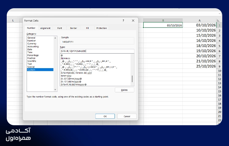The height and width of the screenshot is (146, 229).
Task: Select the Currency category
Action: click(32, 44)
